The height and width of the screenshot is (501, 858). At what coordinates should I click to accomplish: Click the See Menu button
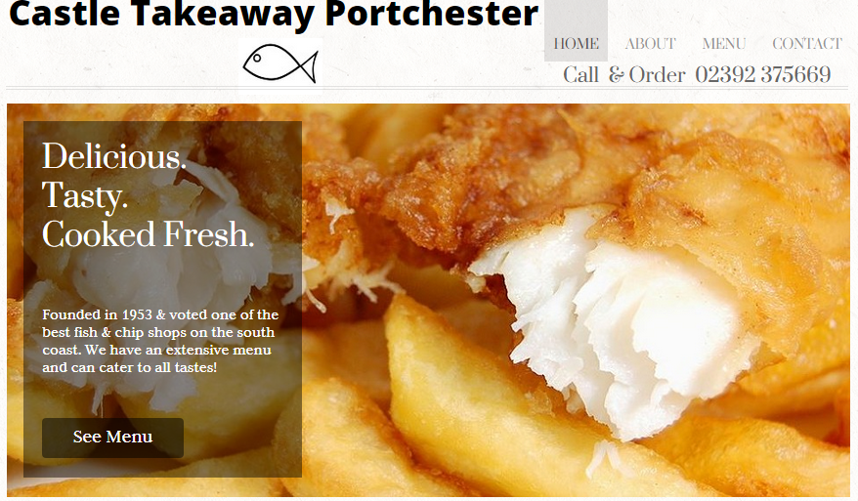pyautogui.click(x=112, y=438)
